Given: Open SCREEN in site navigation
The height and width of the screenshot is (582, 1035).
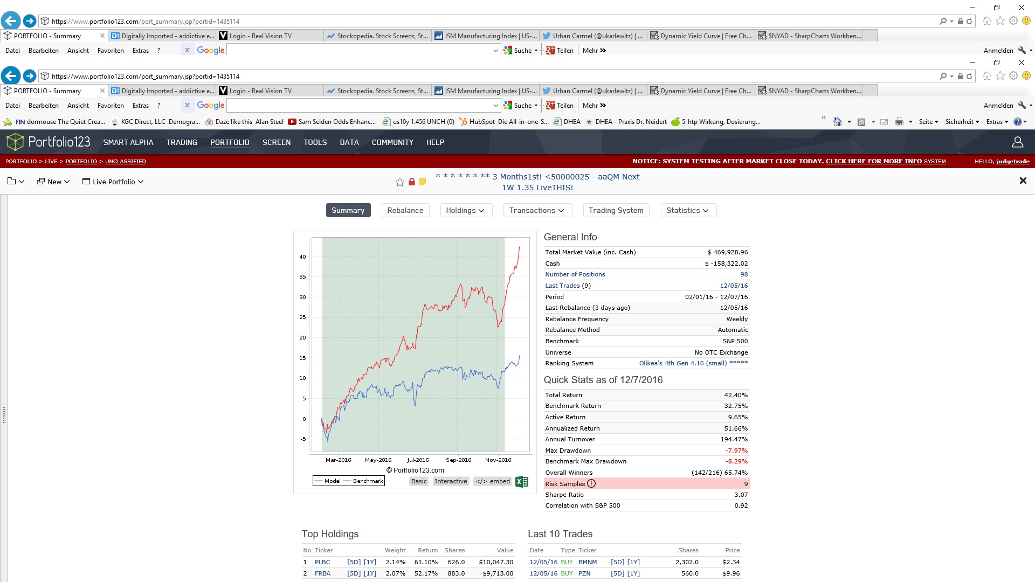Looking at the screenshot, I should pyautogui.click(x=277, y=142).
